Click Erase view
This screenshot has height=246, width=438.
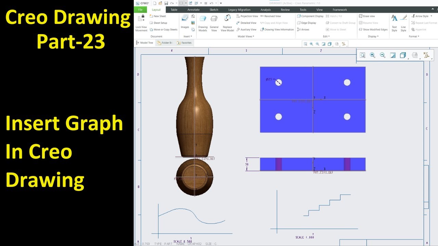[367, 16]
